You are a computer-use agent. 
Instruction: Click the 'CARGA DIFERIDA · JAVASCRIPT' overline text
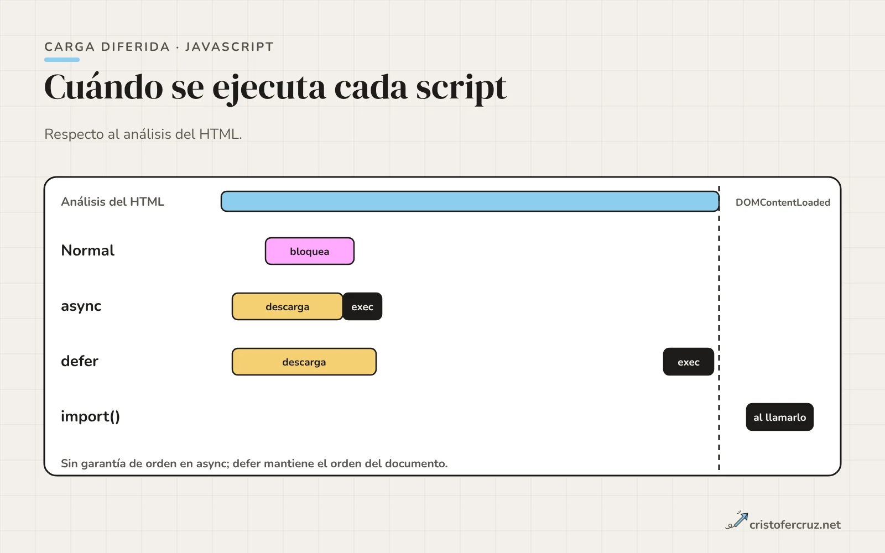tap(159, 47)
